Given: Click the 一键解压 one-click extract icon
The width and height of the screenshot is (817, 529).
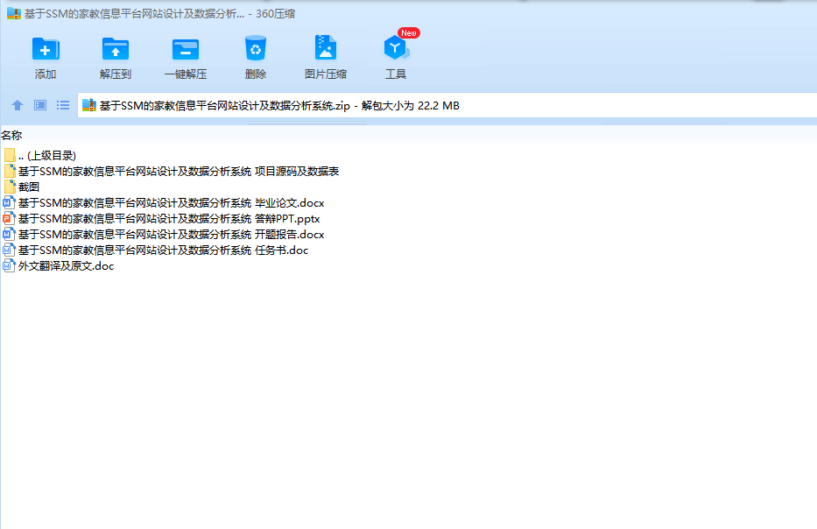Looking at the screenshot, I should 186,50.
